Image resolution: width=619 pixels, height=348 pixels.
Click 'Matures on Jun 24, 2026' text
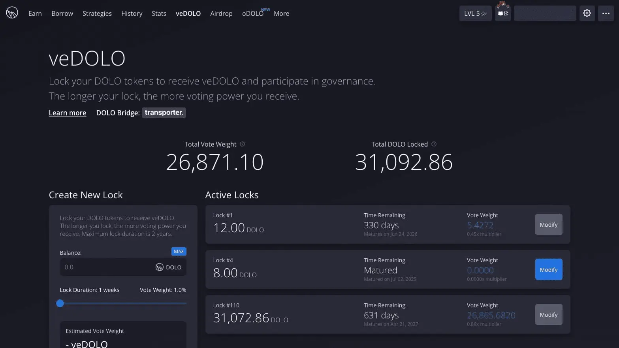(x=390, y=234)
